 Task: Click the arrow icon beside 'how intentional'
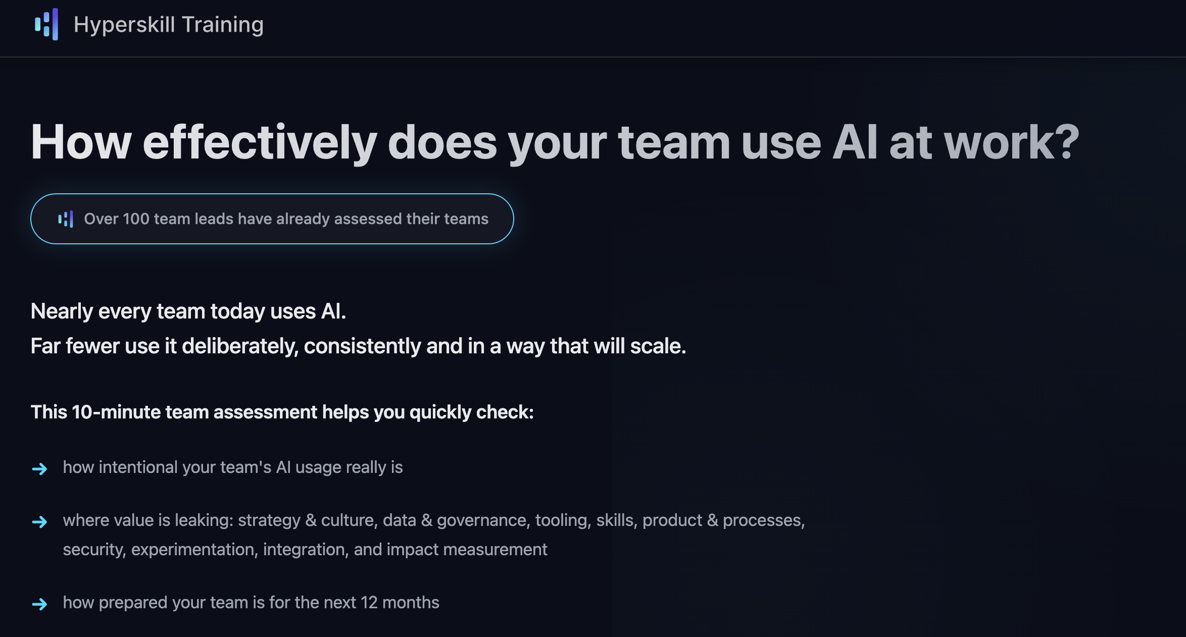click(x=39, y=469)
